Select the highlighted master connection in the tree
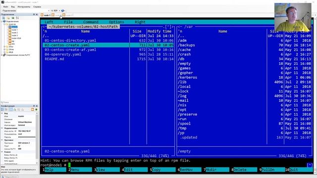 (x=13, y=27)
